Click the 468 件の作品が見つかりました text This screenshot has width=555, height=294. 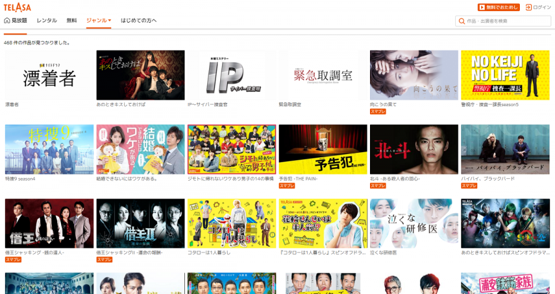[37, 43]
